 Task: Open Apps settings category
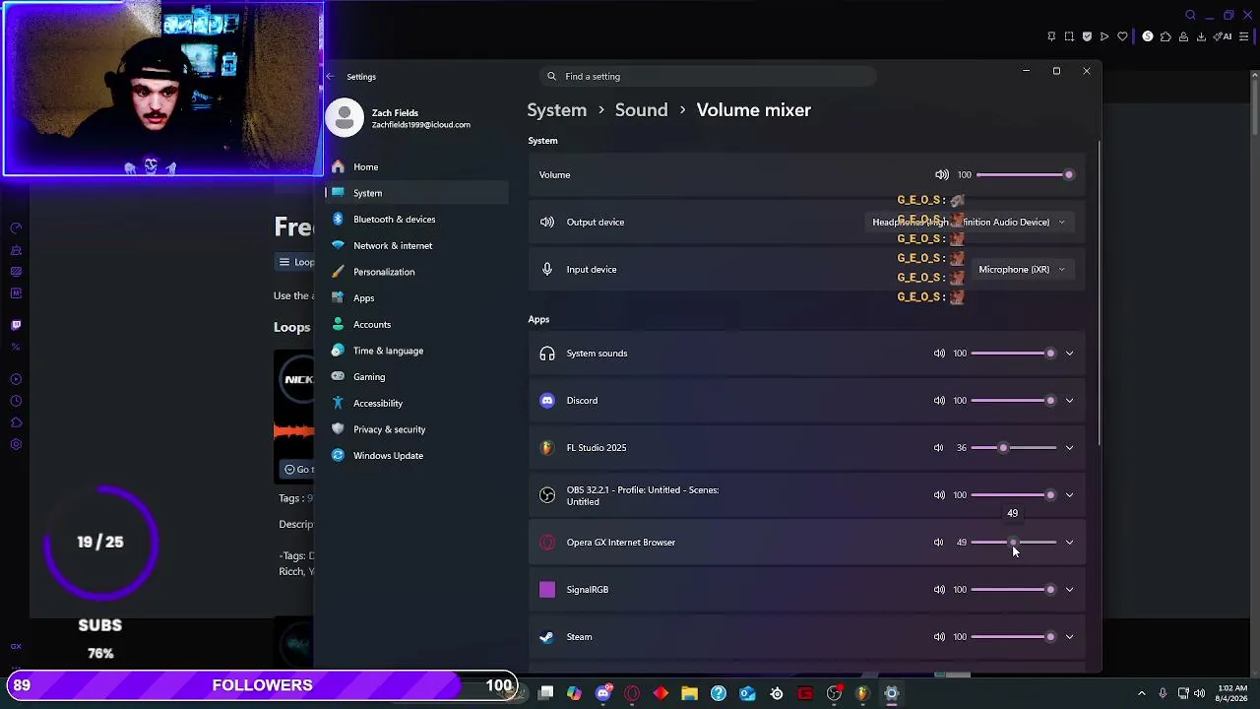tap(416, 298)
